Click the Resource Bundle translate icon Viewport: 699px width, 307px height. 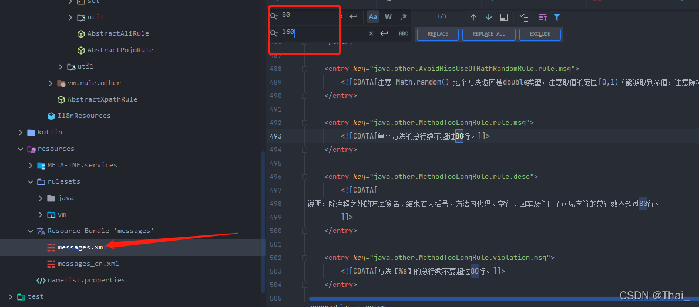click(41, 231)
